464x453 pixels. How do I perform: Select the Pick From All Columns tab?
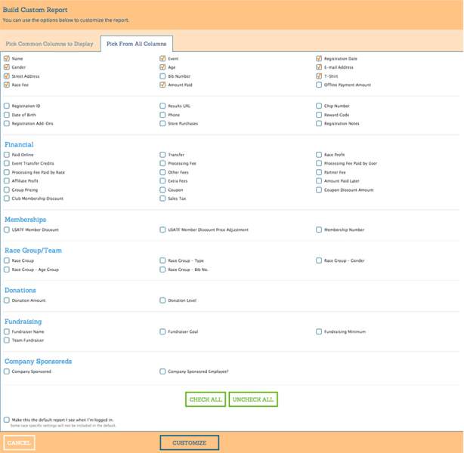[x=138, y=44]
